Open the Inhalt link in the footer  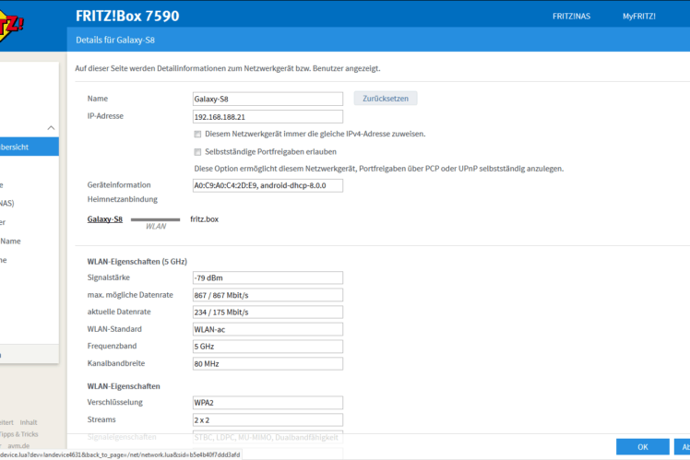click(x=29, y=422)
